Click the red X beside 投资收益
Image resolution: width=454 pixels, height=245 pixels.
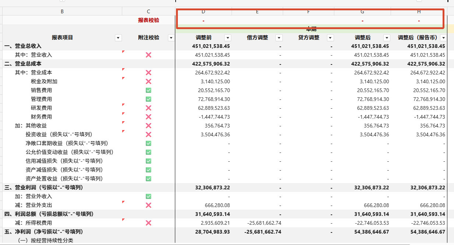[x=148, y=134]
